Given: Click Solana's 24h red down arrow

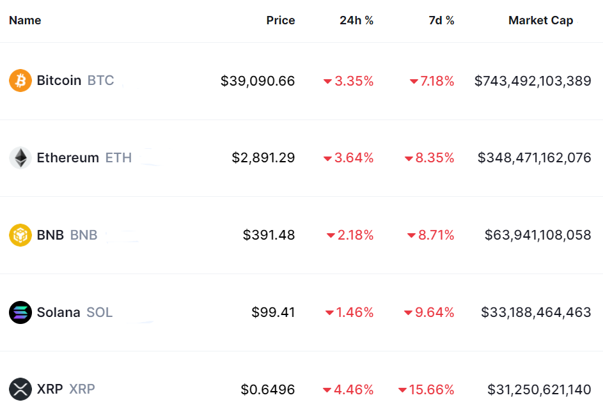Looking at the screenshot, I should tap(329, 313).
